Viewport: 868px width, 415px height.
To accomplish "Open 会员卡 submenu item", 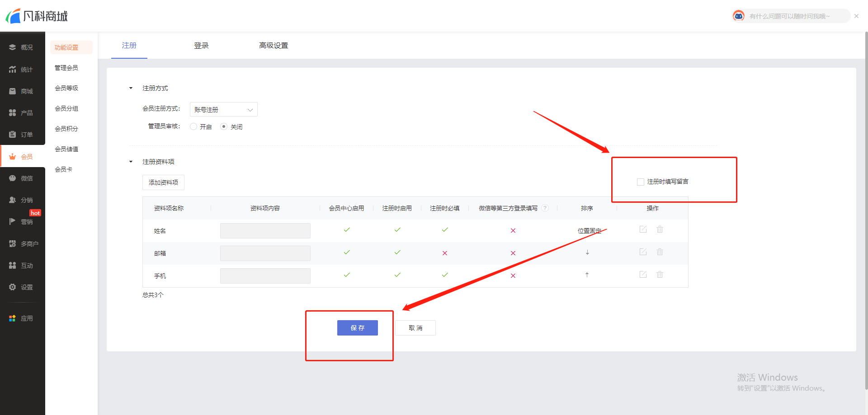I will [64, 169].
